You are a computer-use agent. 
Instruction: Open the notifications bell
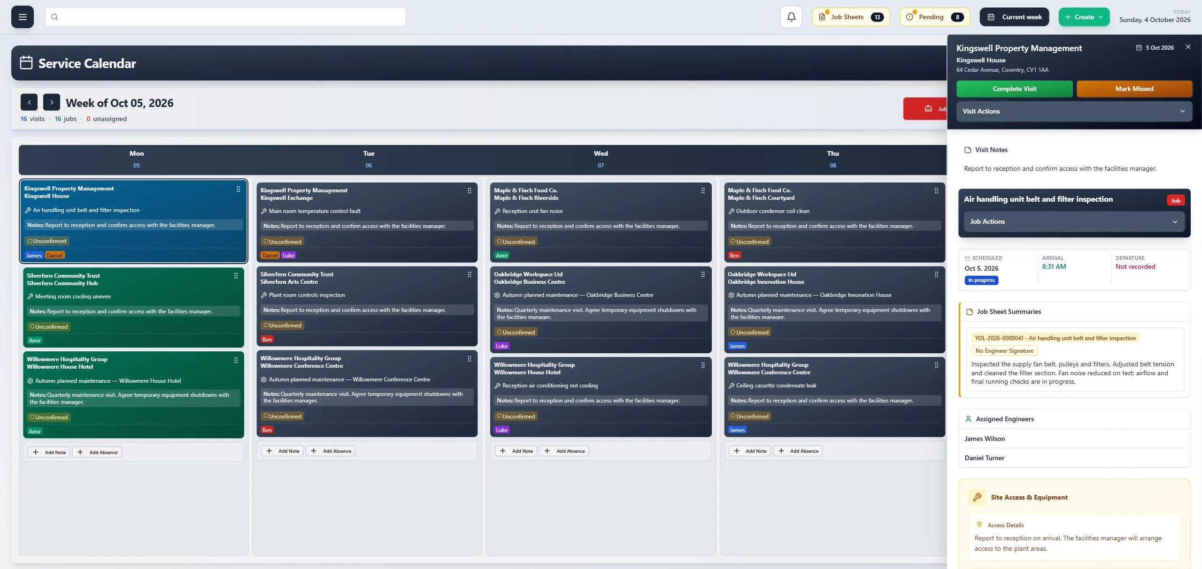click(791, 17)
